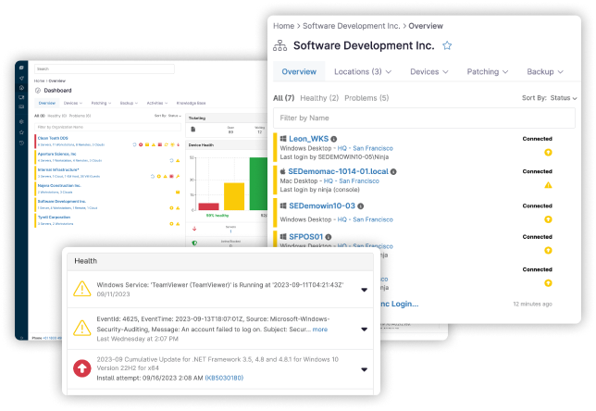Expand the Devices dropdown in the organization view
Screen dimensions: 596x411
(x=429, y=72)
